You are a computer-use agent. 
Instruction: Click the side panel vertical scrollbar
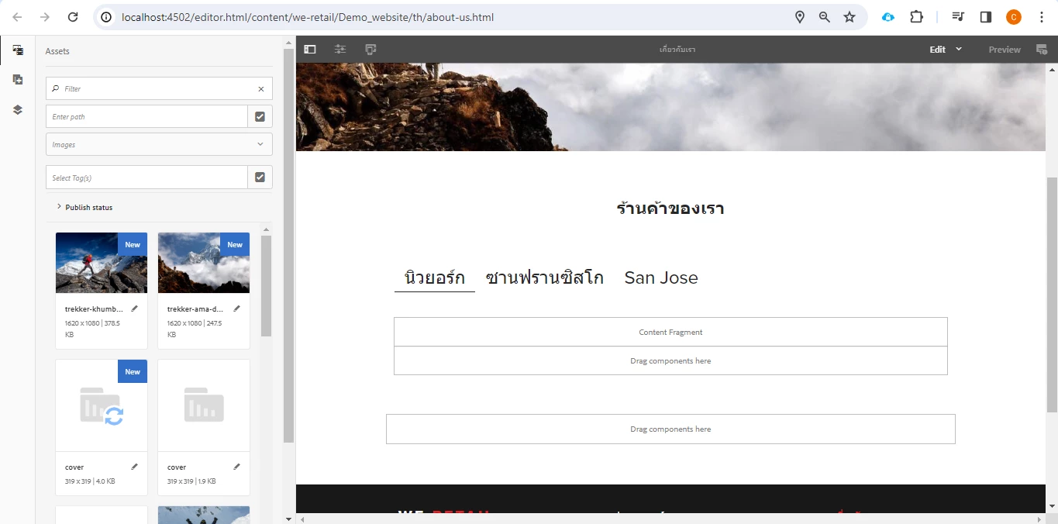pos(288,245)
